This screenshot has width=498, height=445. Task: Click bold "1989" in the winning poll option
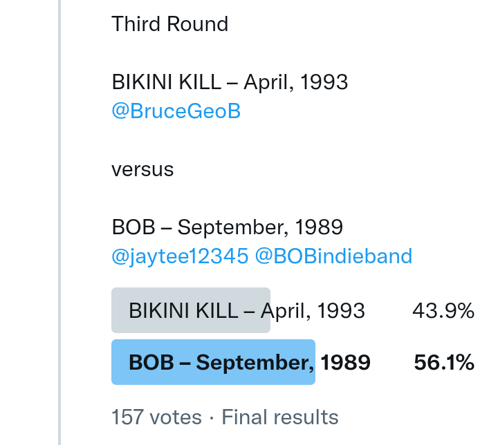coord(345,362)
